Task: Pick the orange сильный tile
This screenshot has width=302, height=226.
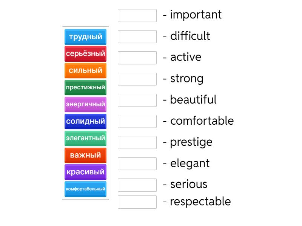Action: click(x=85, y=70)
